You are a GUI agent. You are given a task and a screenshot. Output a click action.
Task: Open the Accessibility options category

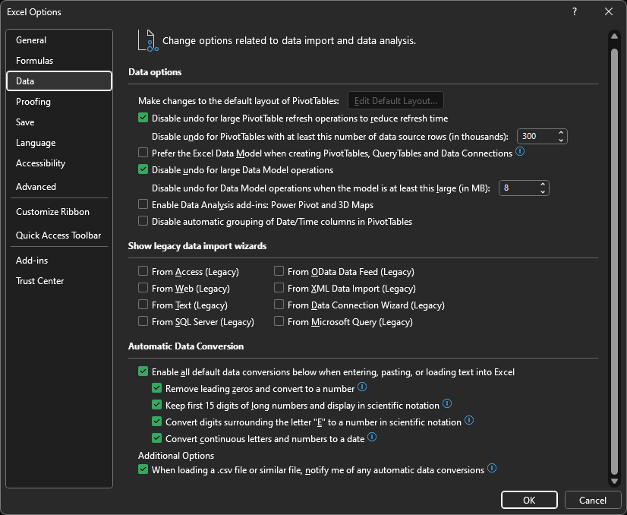click(x=59, y=163)
